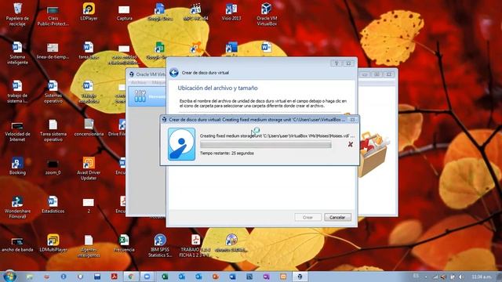Open the Oracle VM VirtualBox desktop shortcut
Viewport: 502px width, 282px height.
pos(267,14)
